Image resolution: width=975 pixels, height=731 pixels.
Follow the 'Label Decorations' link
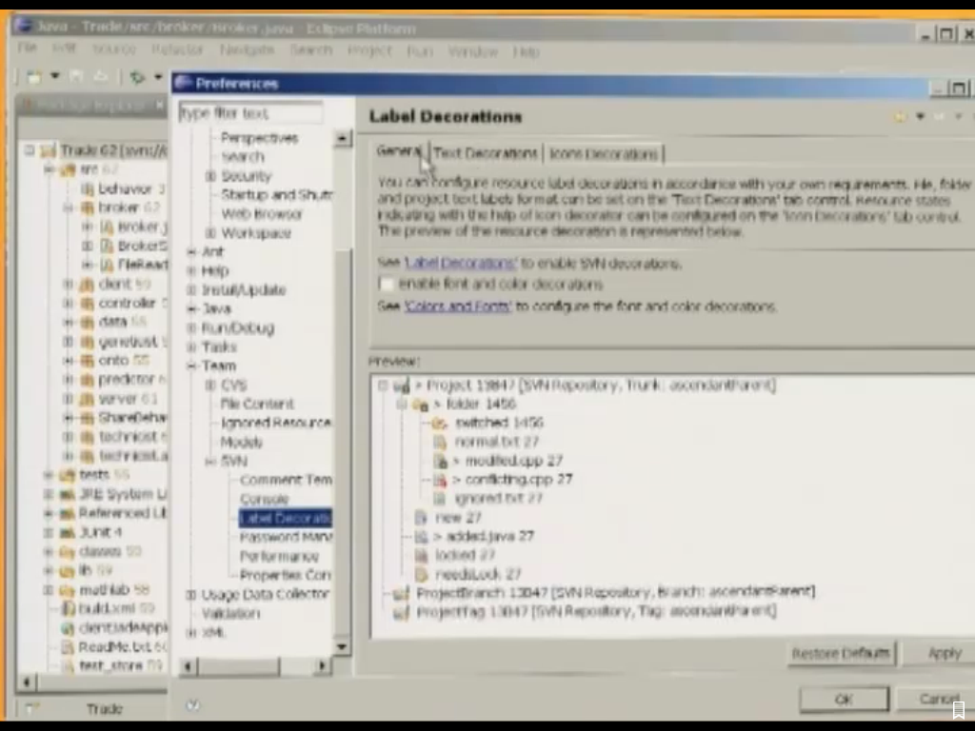(461, 264)
